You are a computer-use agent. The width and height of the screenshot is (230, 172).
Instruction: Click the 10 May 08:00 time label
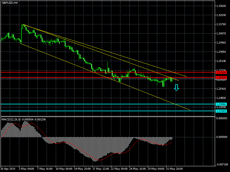click(x=64, y=169)
